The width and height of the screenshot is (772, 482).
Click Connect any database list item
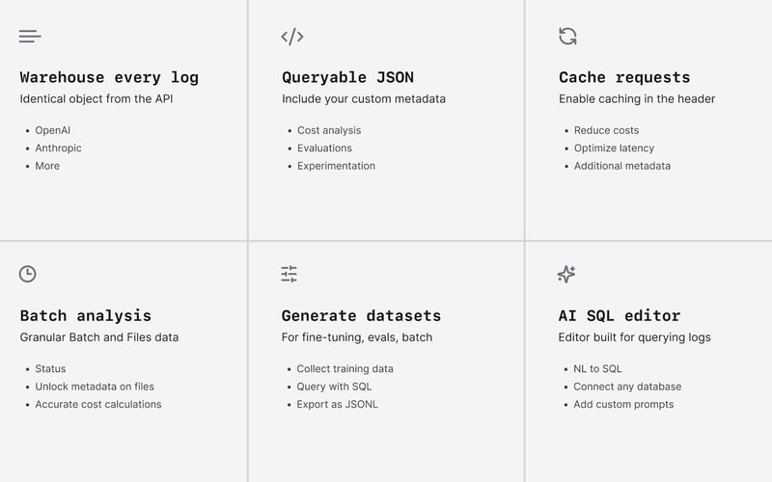pos(627,387)
